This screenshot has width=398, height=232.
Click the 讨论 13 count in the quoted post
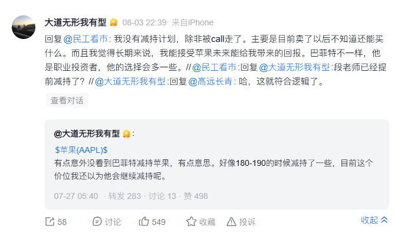click(x=162, y=196)
